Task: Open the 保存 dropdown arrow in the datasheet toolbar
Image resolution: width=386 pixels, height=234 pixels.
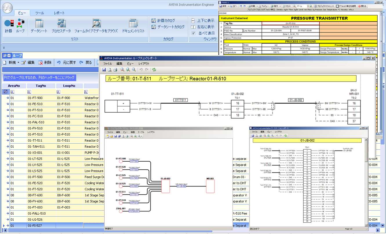Action: pos(228,6)
